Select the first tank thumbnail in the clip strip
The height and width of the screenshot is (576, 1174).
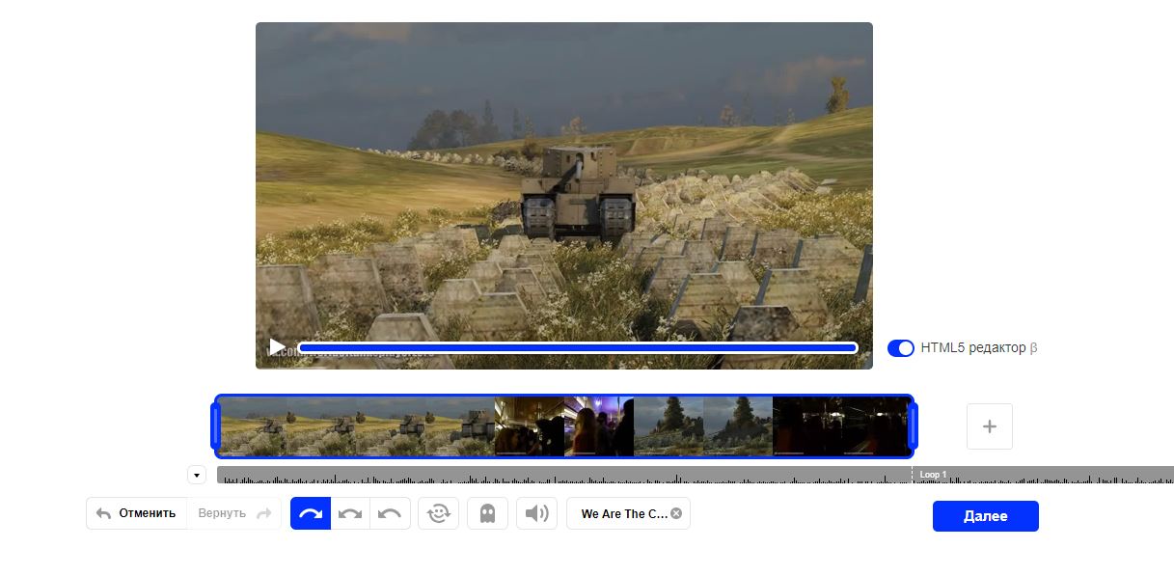point(253,425)
